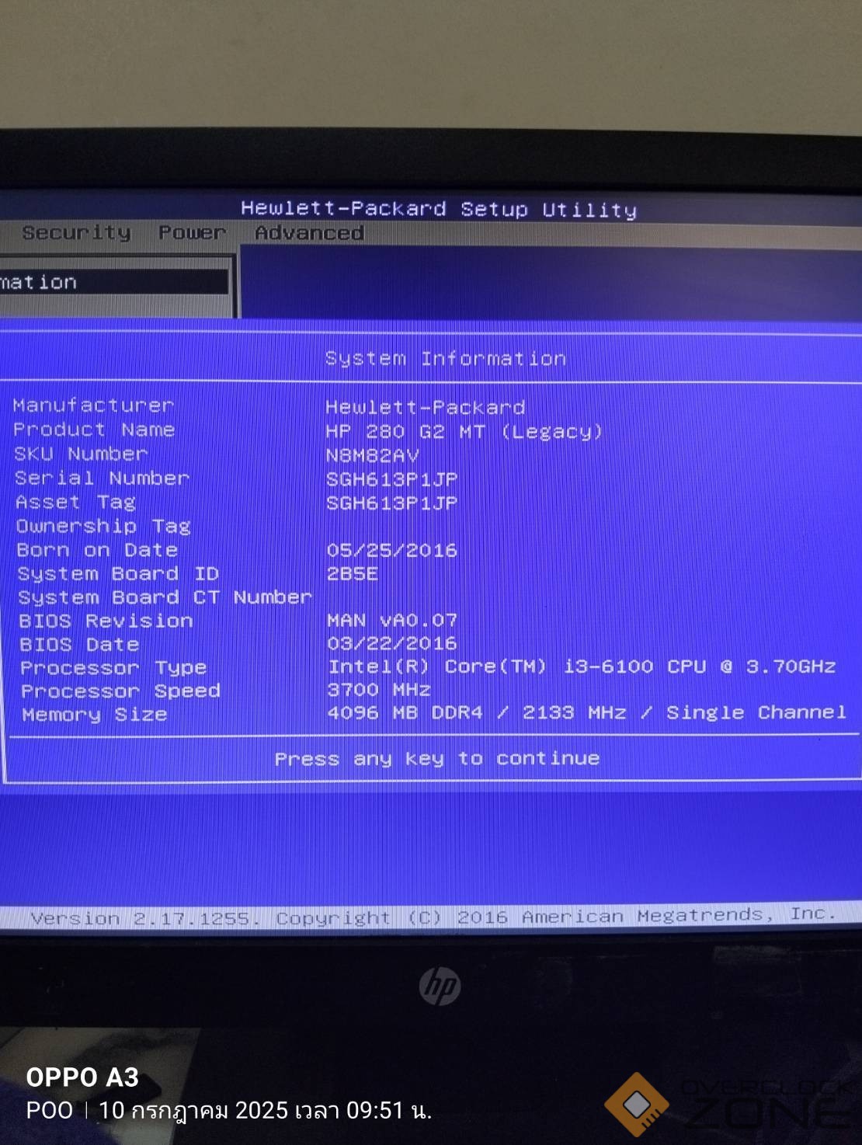The width and height of the screenshot is (862, 1145).
Task: Click the HP logo on monitor bezel
Action: coord(440,986)
